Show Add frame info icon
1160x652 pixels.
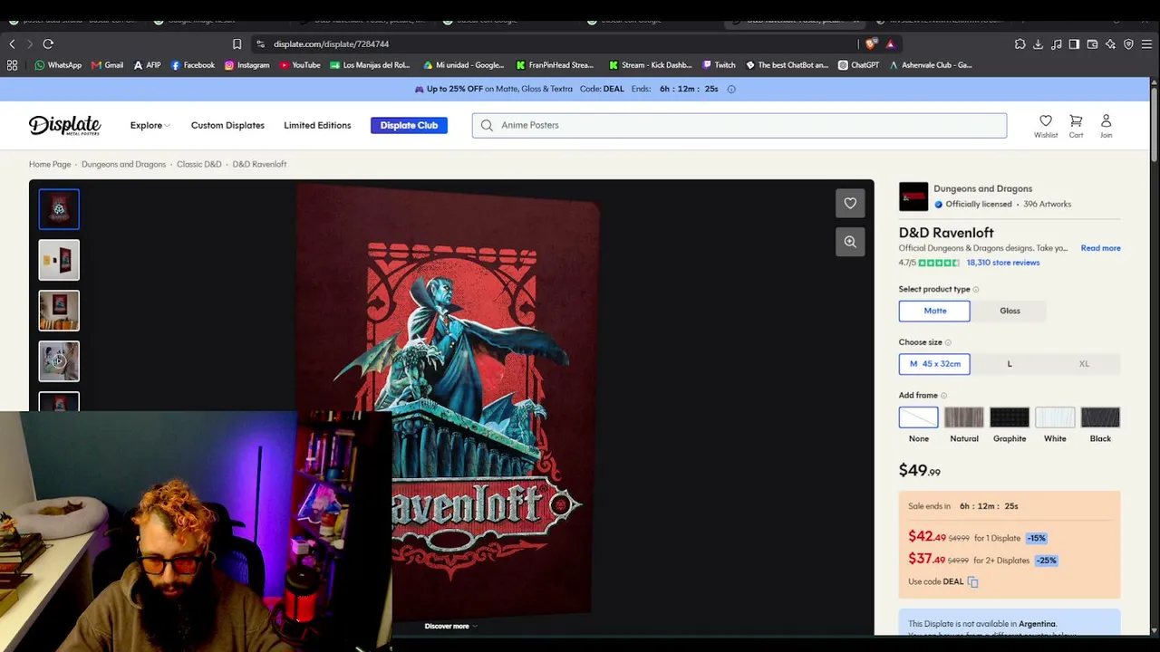(x=943, y=396)
